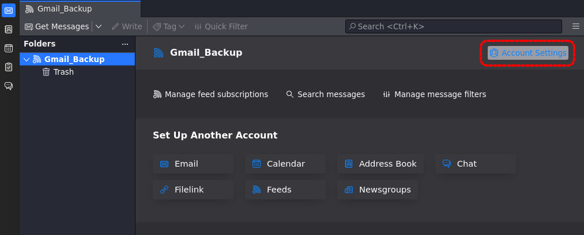Image resolution: width=584 pixels, height=235 pixels.
Task: Open the Mail space icon
Action: 9,10
